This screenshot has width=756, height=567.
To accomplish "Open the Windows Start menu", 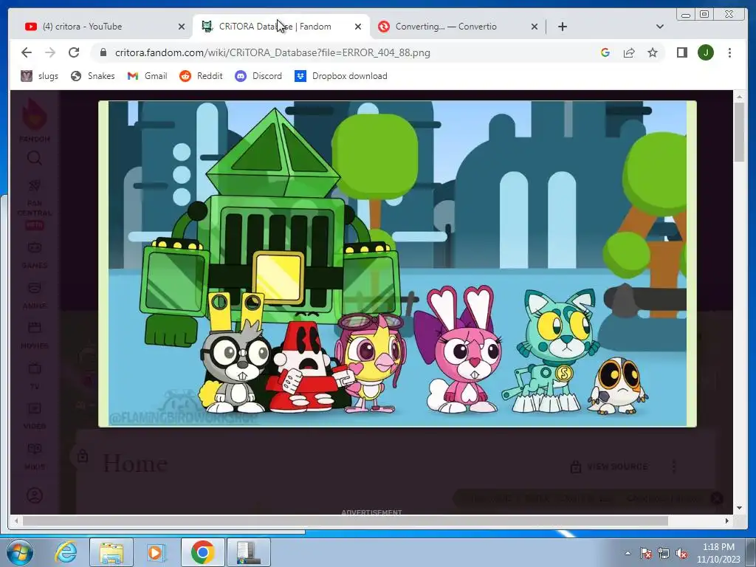I will click(x=19, y=552).
